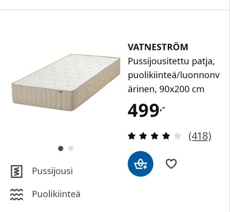
Task: Open the 418 reviews link
Action: pyautogui.click(x=200, y=136)
